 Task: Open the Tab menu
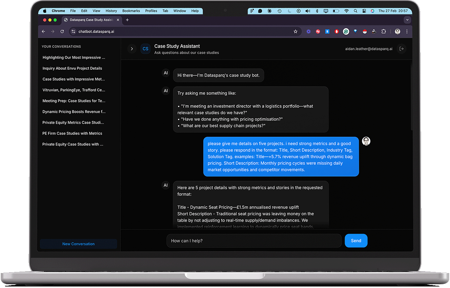tap(165, 11)
